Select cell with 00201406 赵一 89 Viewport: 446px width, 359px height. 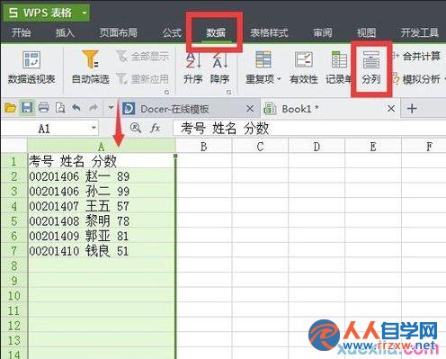point(102,176)
